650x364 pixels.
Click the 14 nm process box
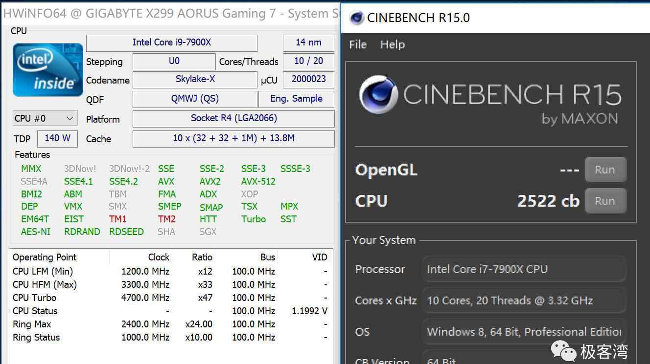tap(308, 43)
